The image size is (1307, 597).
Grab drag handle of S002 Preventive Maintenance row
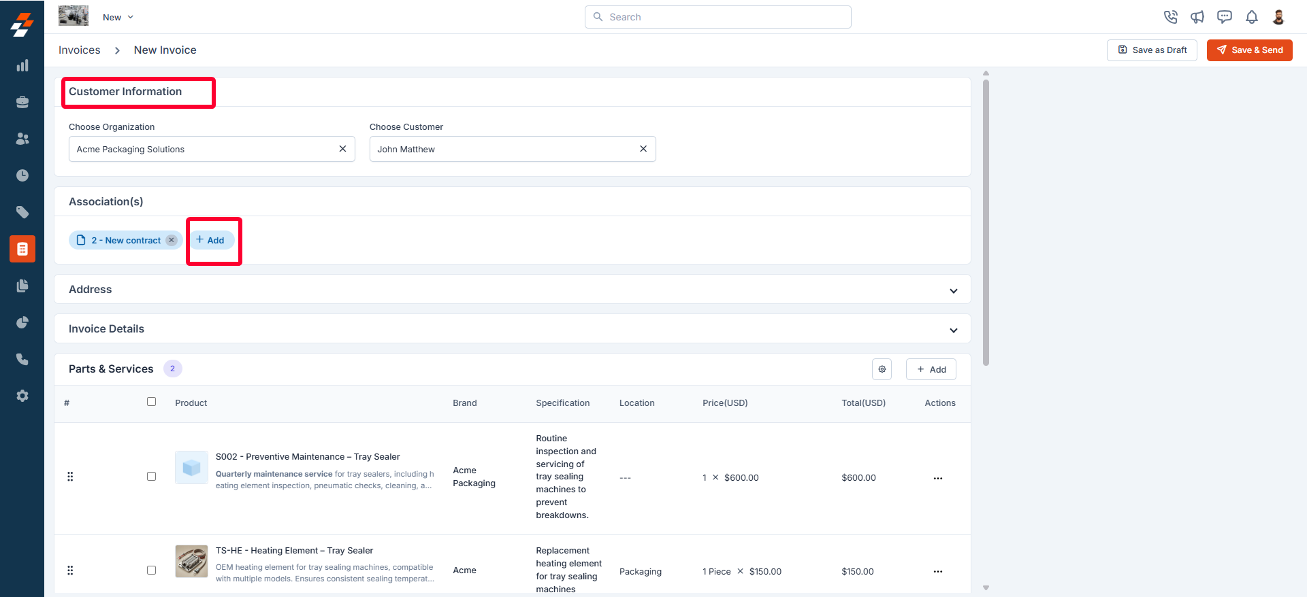tap(70, 477)
